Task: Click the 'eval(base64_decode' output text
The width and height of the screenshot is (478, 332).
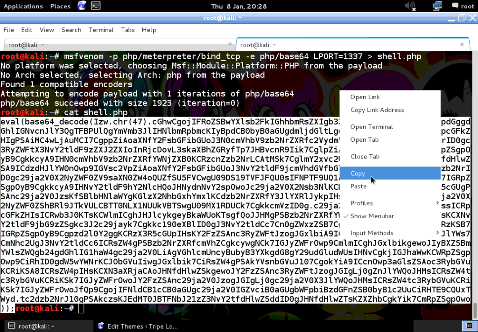Action: (47, 122)
